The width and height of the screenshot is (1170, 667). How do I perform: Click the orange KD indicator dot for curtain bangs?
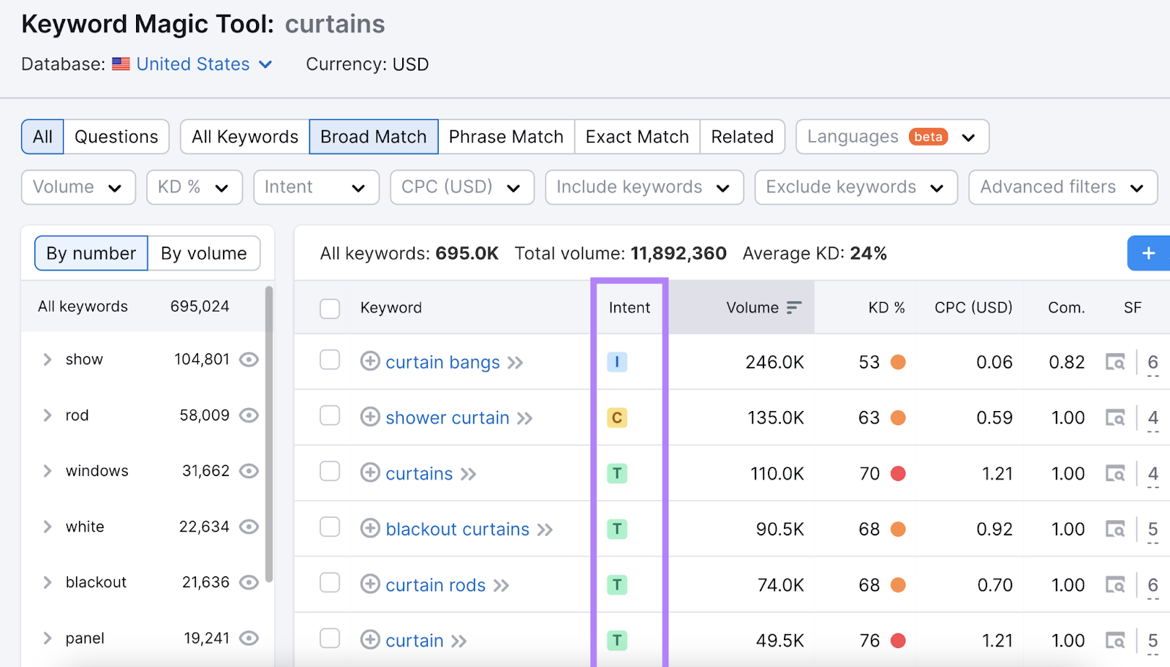(x=898, y=361)
